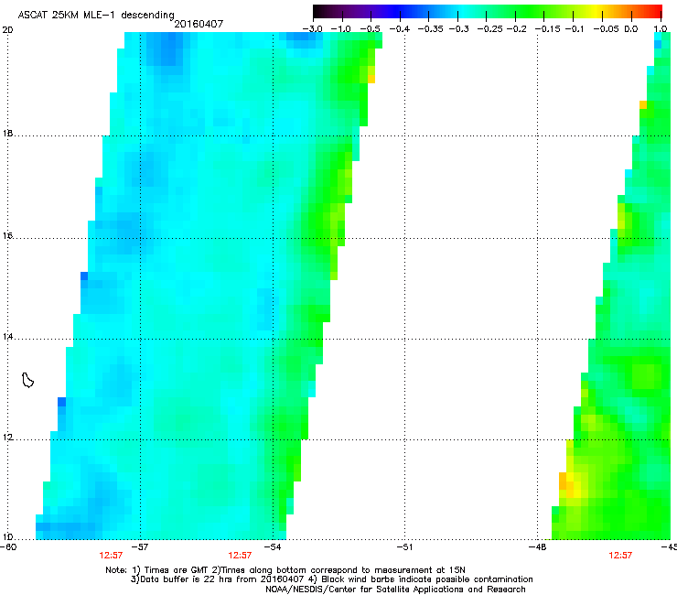
Task: Click the -0.5 color scale label
Action: (x=371, y=29)
